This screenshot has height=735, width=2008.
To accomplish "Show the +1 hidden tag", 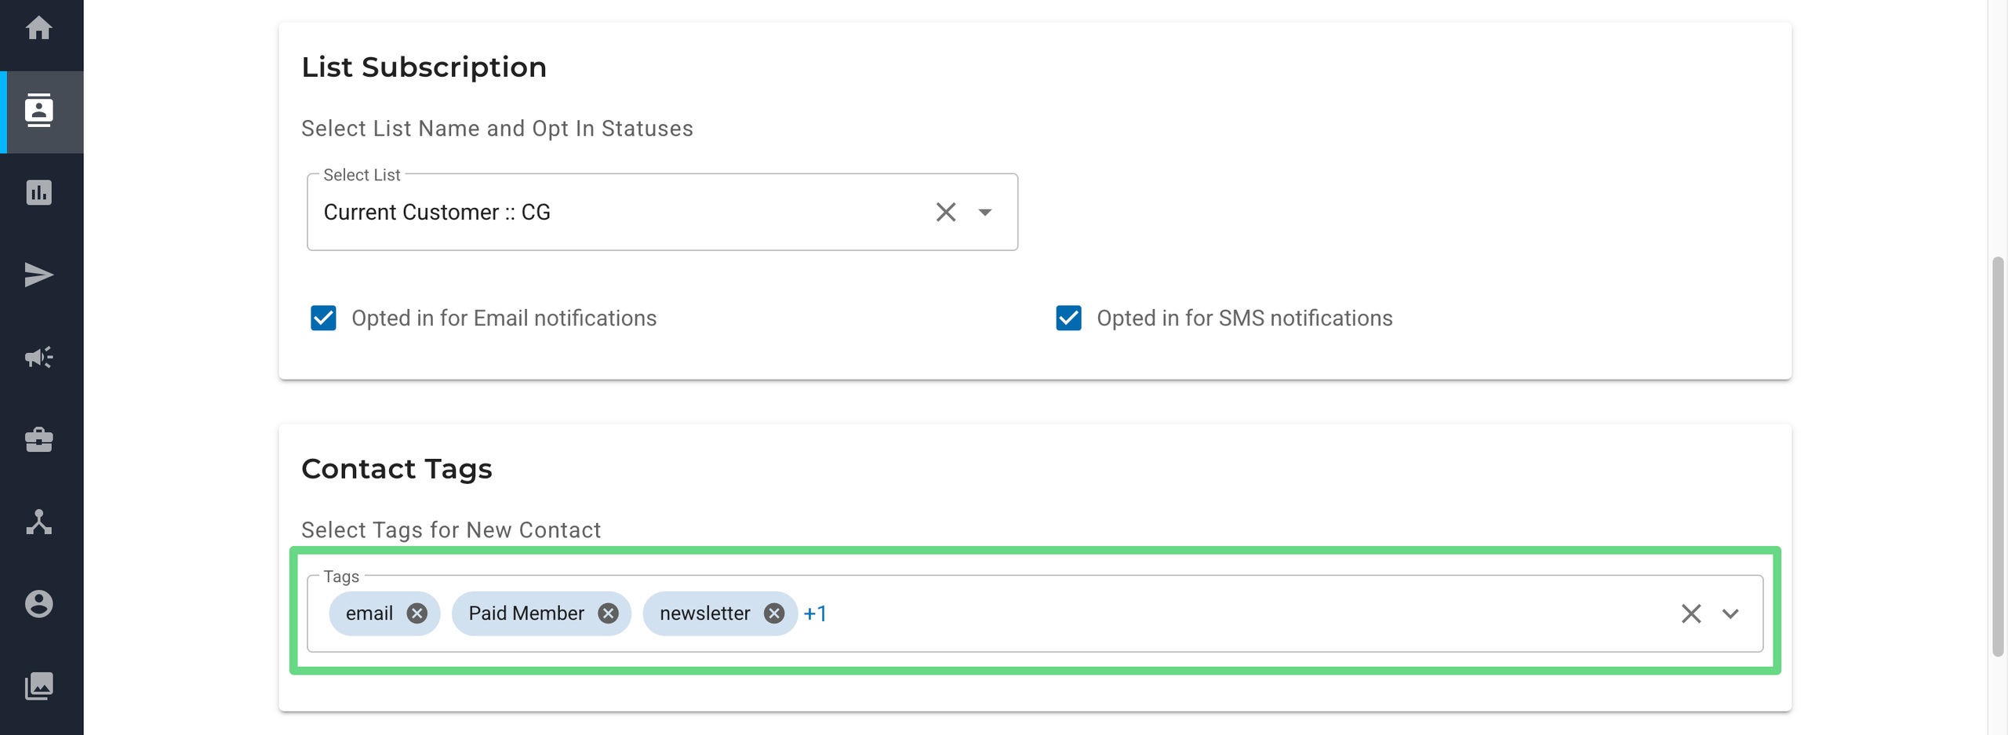I will click(x=815, y=613).
